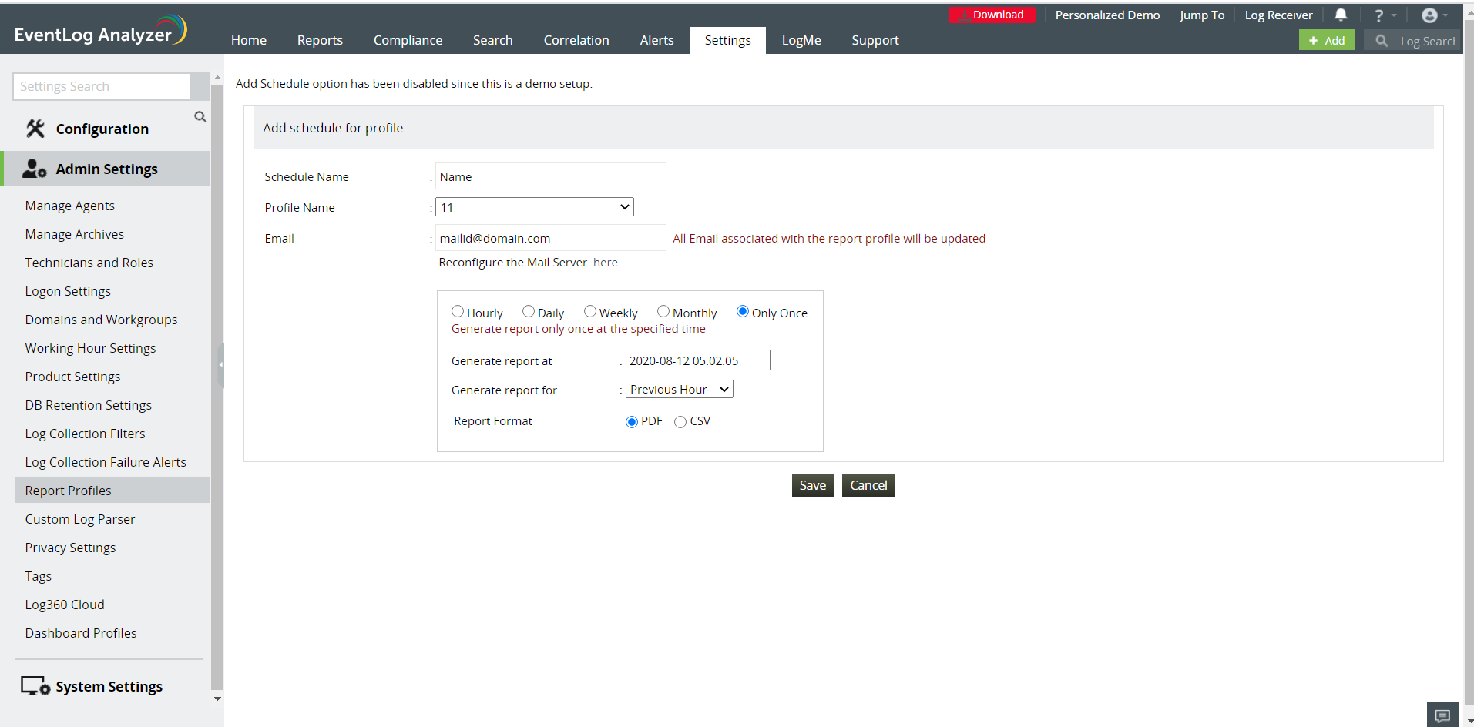Image resolution: width=1474 pixels, height=727 pixels.
Task: Open the Alerts tab
Action: (x=657, y=40)
